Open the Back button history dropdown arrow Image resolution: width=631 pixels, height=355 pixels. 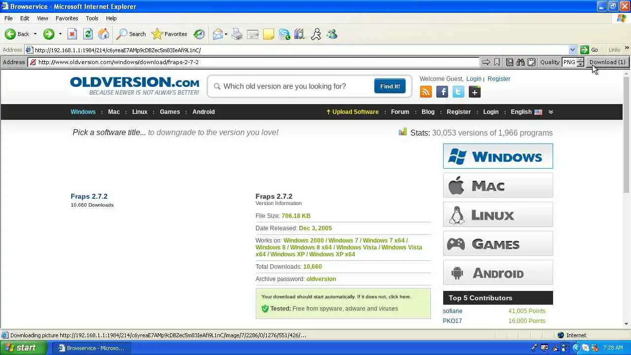(x=35, y=34)
